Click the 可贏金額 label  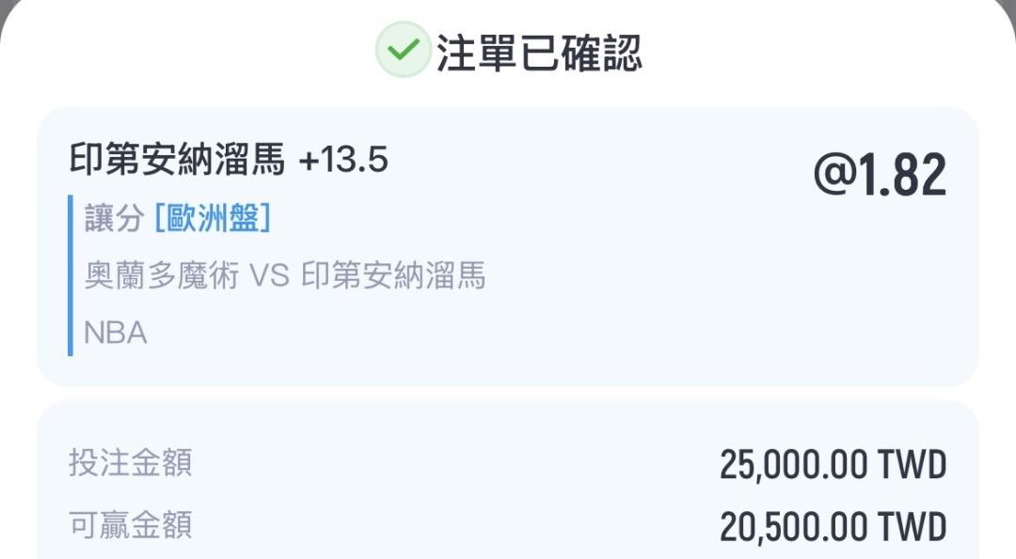[131, 524]
